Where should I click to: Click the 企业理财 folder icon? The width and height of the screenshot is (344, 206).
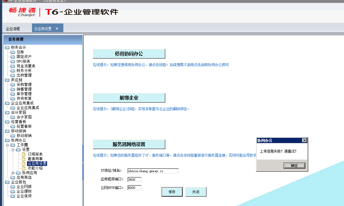pos(13,191)
